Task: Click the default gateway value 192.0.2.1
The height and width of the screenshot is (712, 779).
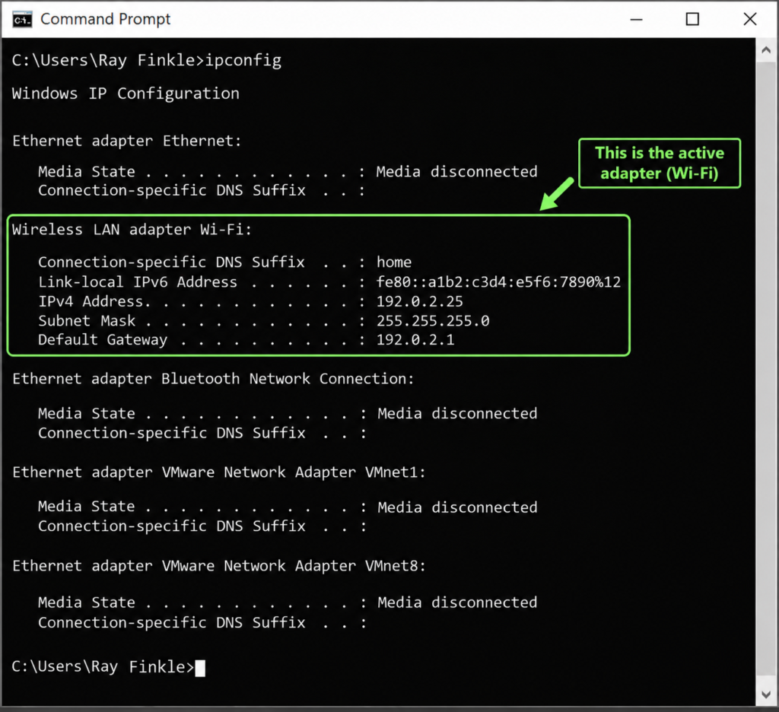Action: pos(415,340)
